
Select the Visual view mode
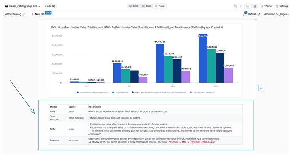point(159,6)
